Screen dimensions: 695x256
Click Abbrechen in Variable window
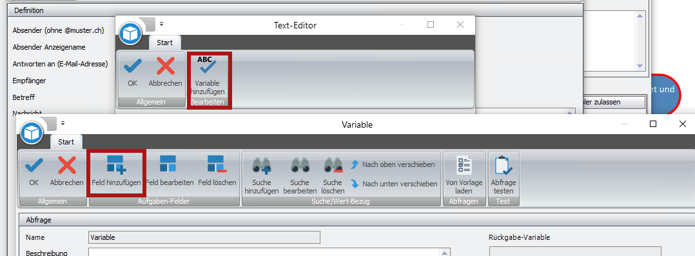point(67,172)
